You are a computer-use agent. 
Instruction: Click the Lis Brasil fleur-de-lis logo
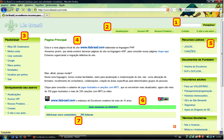[x=11, y=25]
